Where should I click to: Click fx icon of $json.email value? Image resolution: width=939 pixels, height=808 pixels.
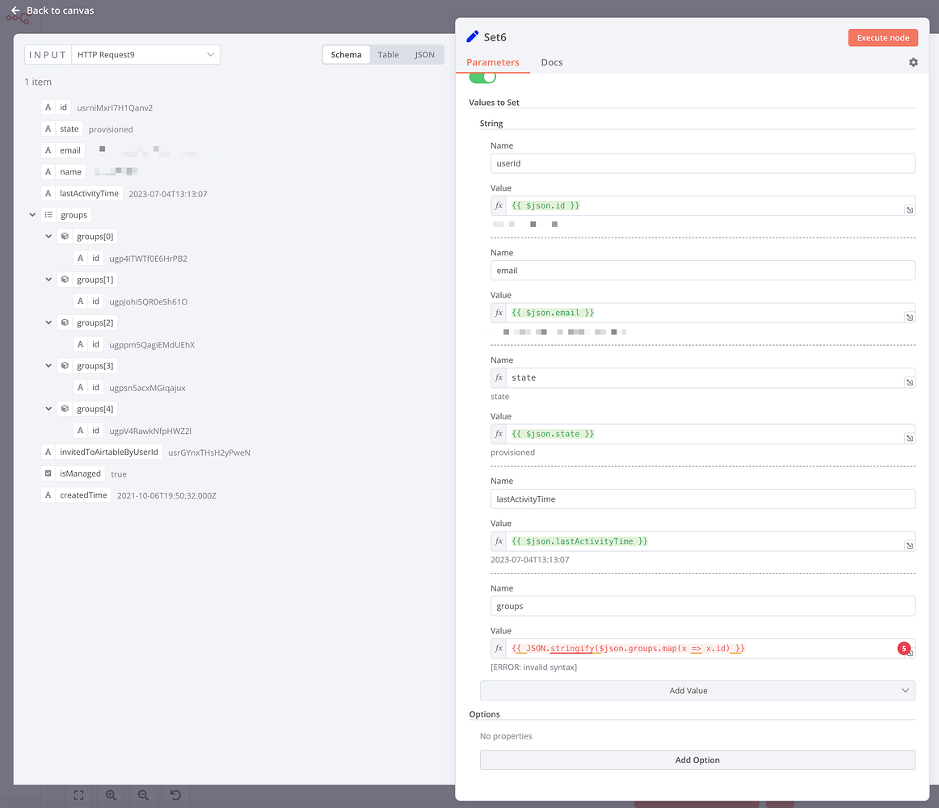click(x=499, y=313)
